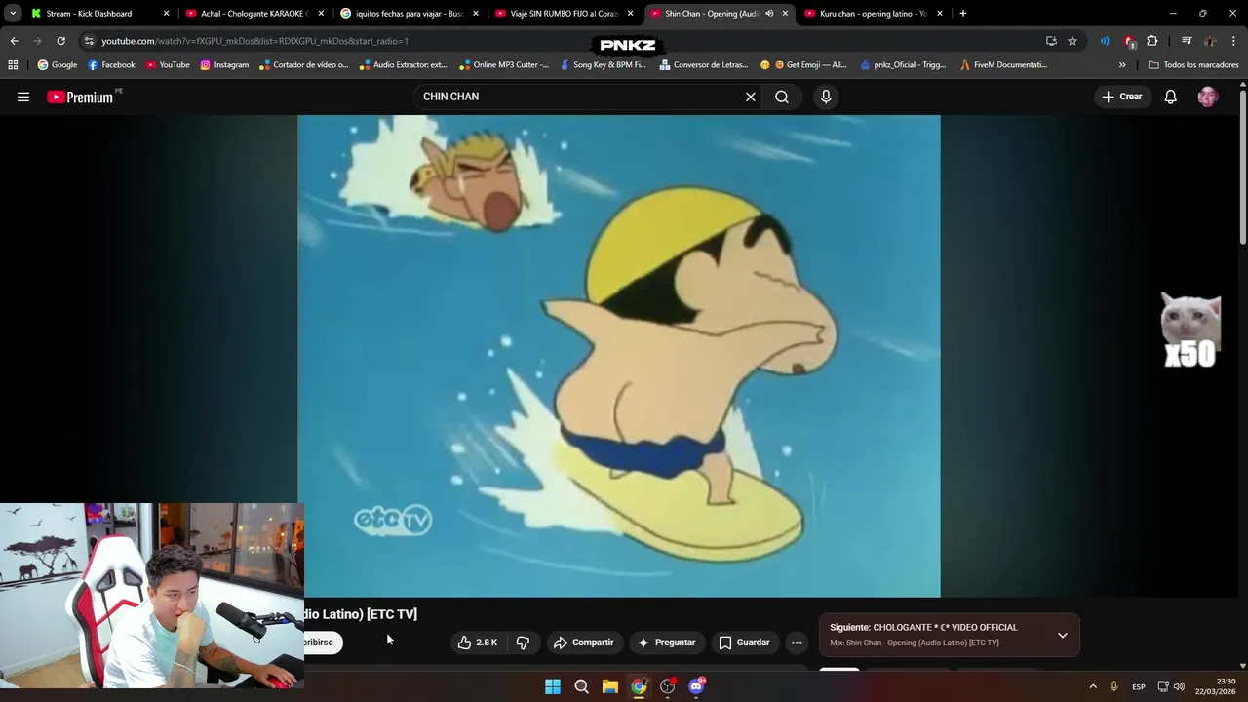The width and height of the screenshot is (1248, 702).
Task: Close the Shin Chan - Opening tab
Action: tap(785, 14)
